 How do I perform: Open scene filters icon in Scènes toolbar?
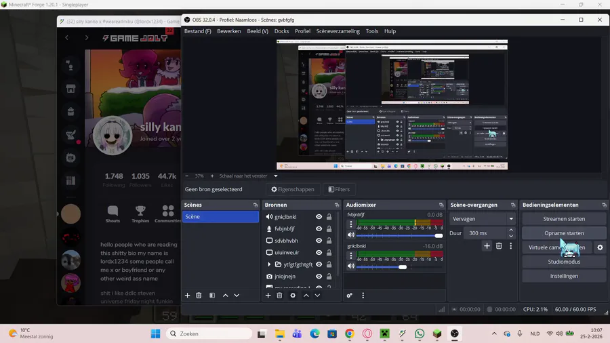pyautogui.click(x=212, y=296)
